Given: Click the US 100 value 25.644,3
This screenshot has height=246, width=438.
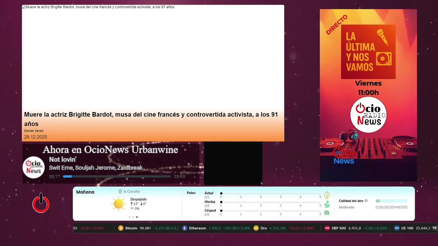Looking at the screenshot, I should (423, 228).
